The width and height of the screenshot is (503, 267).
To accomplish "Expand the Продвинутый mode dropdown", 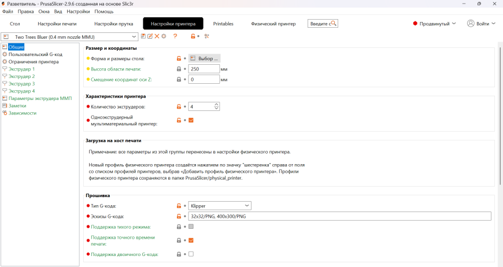I will pyautogui.click(x=454, y=23).
